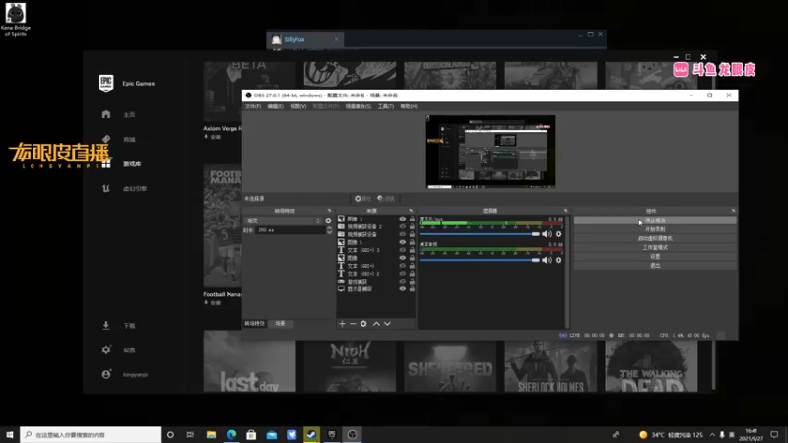The image size is (788, 443).
Task: Open OBS Studio taskbar icon
Action: click(352, 435)
